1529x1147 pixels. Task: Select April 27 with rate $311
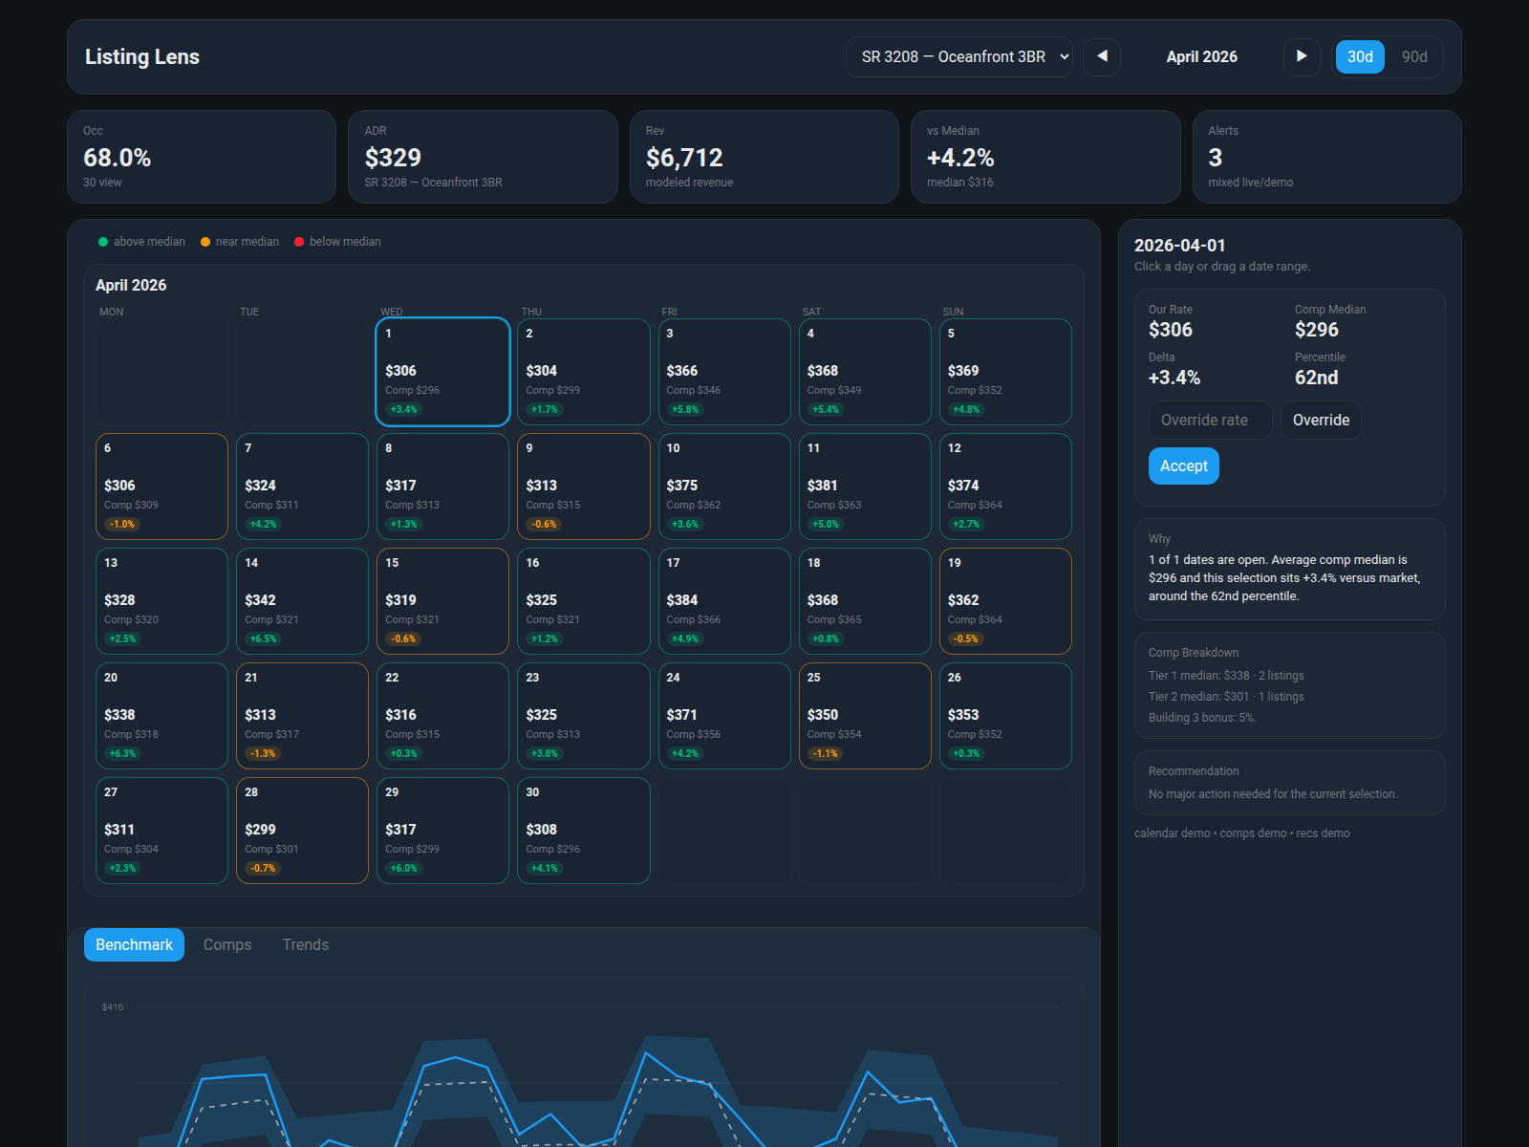coord(162,831)
